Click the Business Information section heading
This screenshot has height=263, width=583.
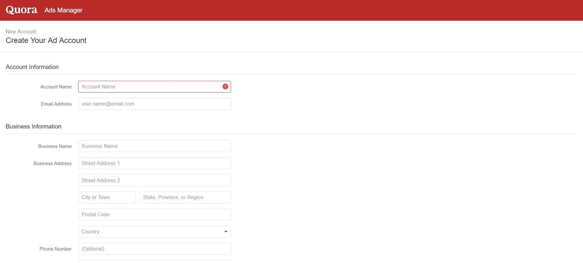coord(34,126)
